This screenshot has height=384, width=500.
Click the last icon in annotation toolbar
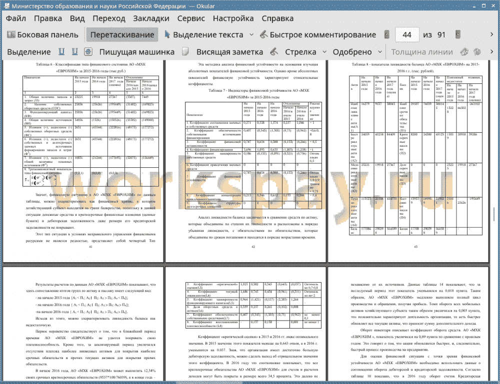pos(477,52)
